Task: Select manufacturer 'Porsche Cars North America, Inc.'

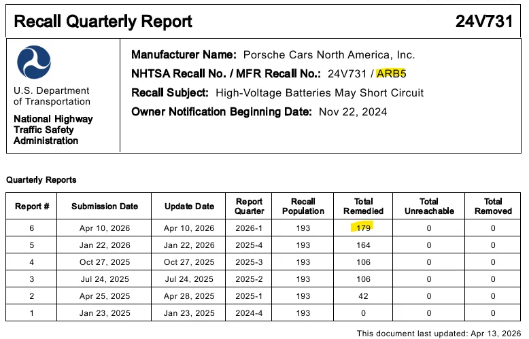Action: click(329, 55)
